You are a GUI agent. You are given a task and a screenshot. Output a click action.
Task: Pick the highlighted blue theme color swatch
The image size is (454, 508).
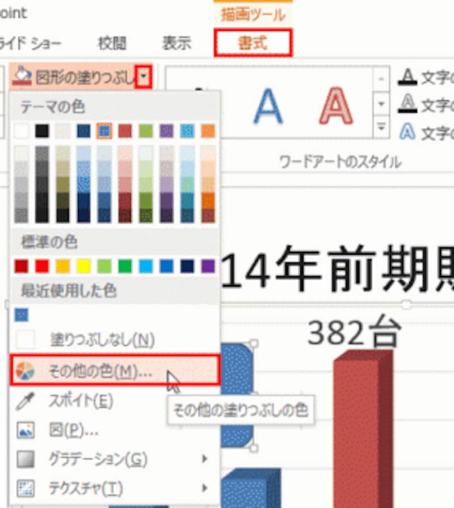104,131
